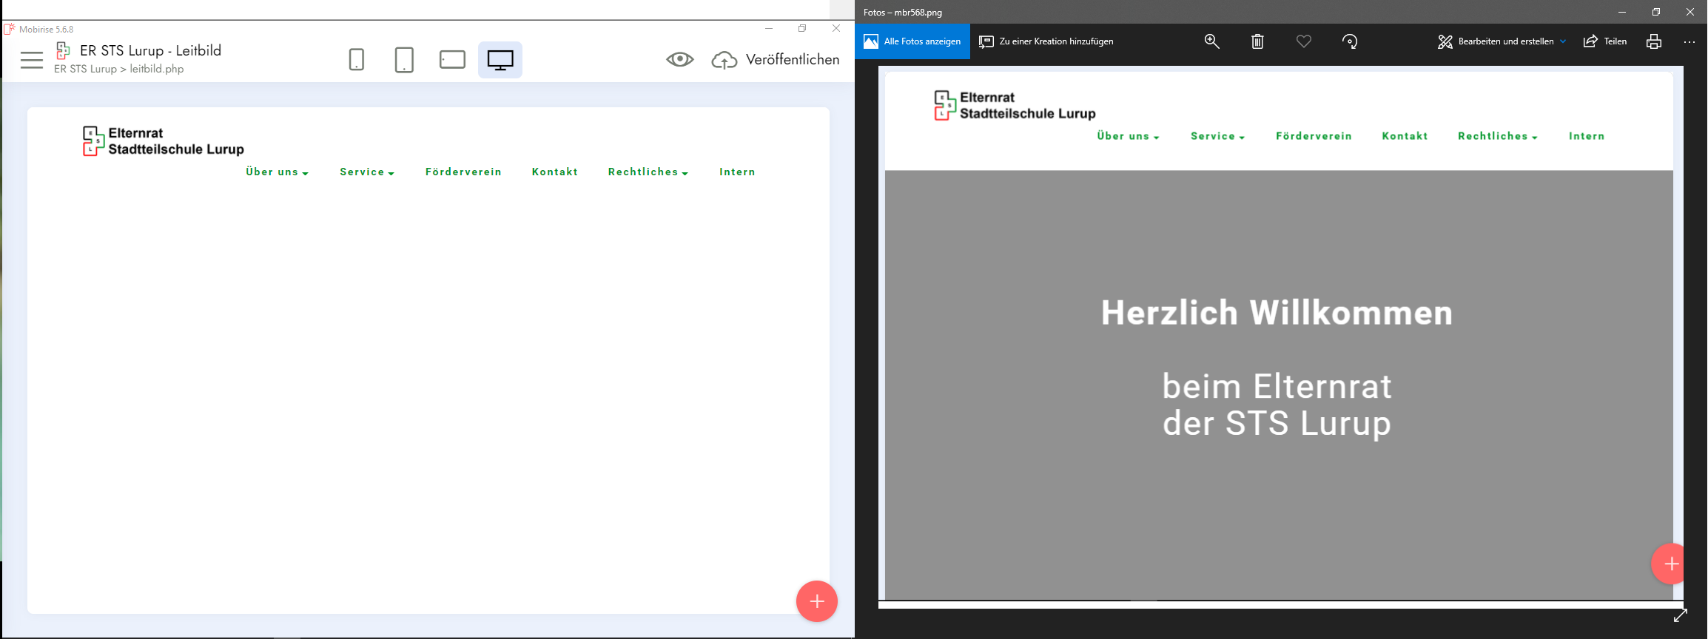Delete the photo with trash icon
The width and height of the screenshot is (1708, 639).
pos(1257,41)
